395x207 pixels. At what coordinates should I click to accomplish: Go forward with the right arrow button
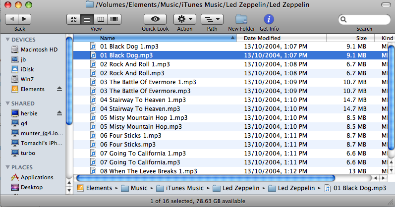pyautogui.click(x=24, y=19)
